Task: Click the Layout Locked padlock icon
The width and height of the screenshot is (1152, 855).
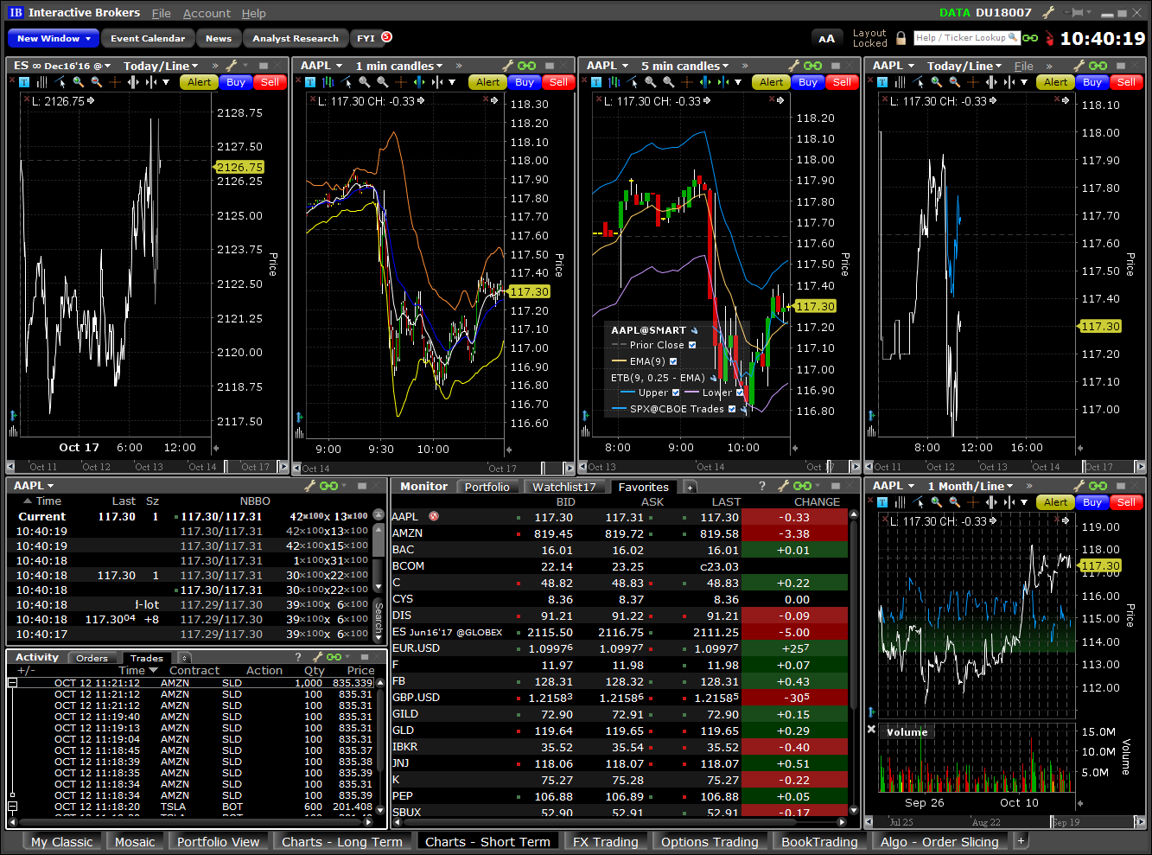Action: [x=901, y=38]
